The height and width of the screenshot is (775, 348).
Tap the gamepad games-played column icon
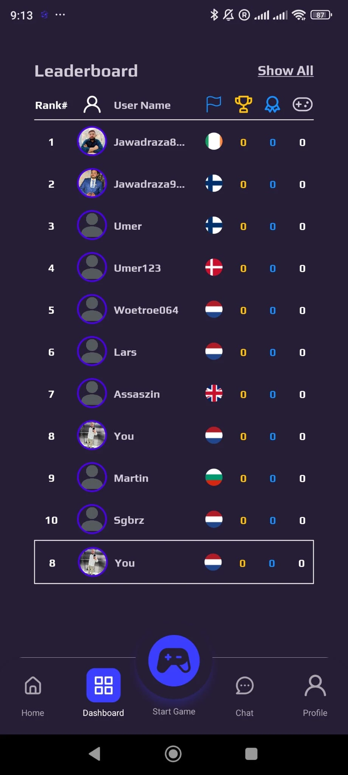302,104
